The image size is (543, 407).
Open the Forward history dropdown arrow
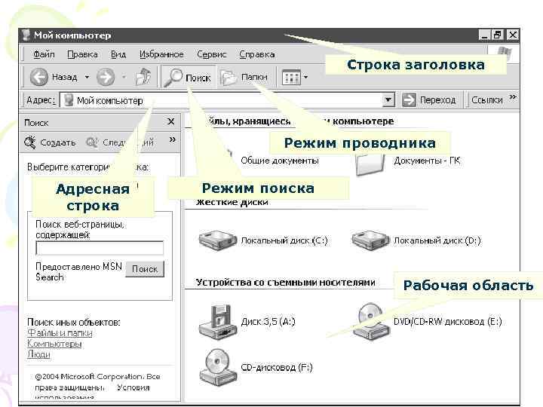[x=124, y=77]
